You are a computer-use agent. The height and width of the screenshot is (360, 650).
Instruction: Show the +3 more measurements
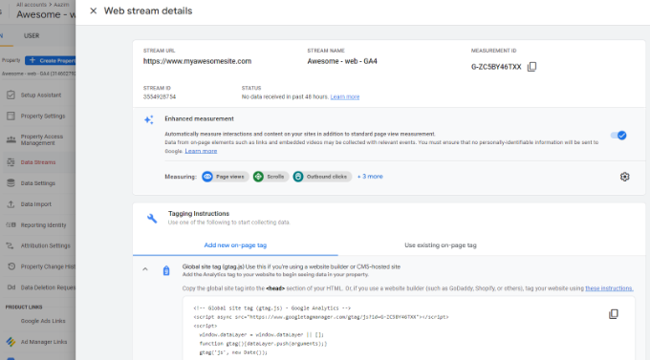[x=370, y=177]
